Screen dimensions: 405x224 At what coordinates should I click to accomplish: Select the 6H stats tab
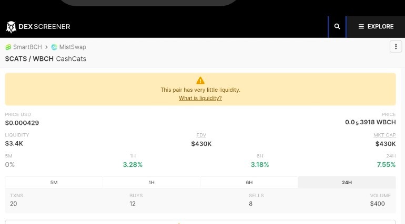[x=249, y=182]
